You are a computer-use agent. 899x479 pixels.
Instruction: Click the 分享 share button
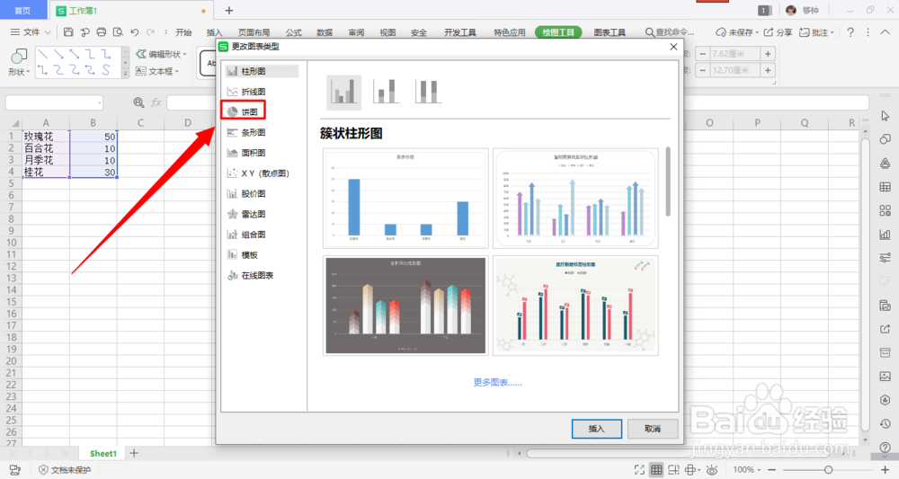pyautogui.click(x=778, y=32)
